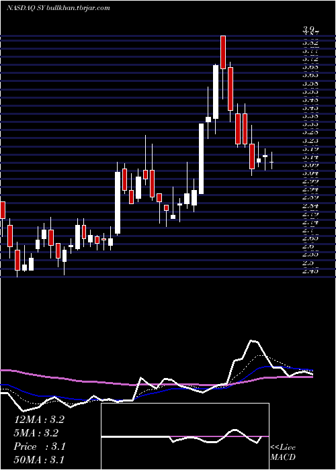This screenshot has height=470, width=336.
Task: Click the last small candlestick on the right
Action: coord(271,161)
